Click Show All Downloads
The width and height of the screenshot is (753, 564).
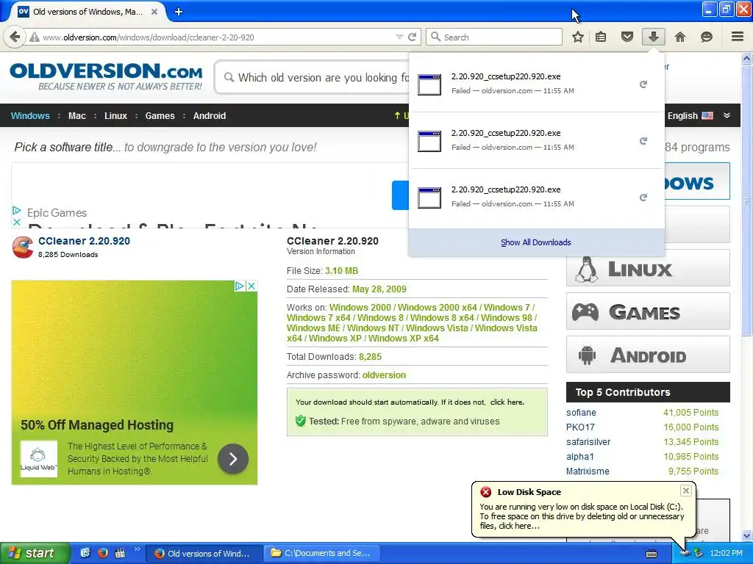(536, 242)
